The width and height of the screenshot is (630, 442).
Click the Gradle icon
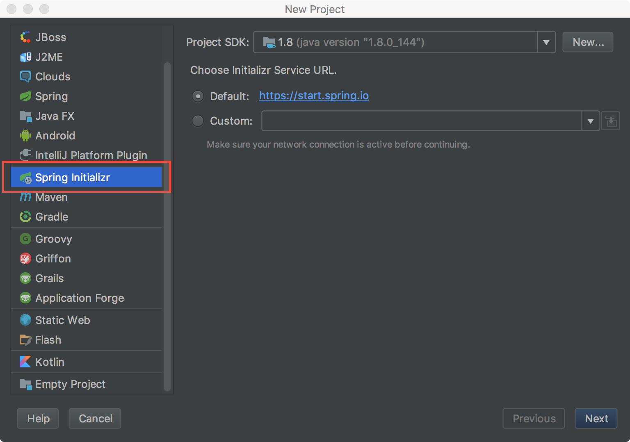pos(25,217)
